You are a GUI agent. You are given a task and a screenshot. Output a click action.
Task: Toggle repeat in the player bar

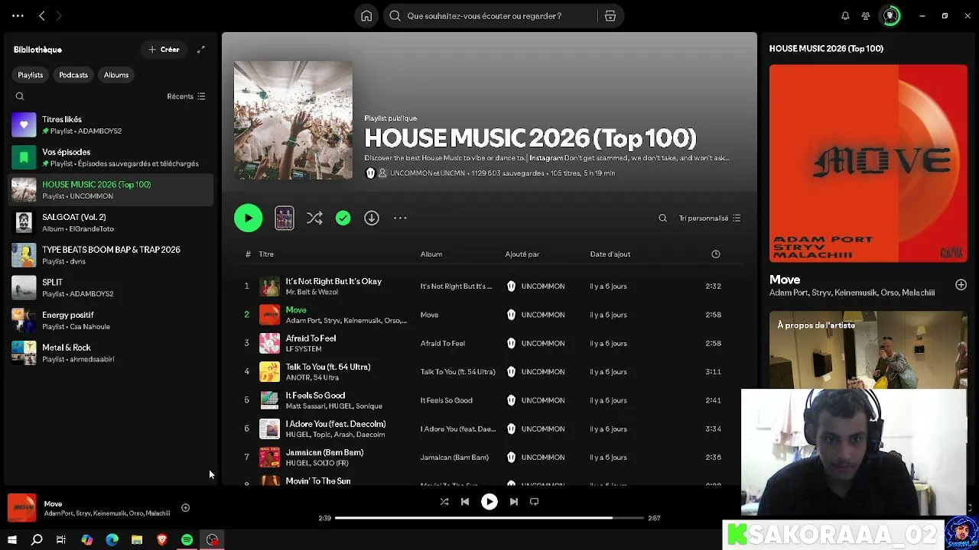[x=535, y=502]
